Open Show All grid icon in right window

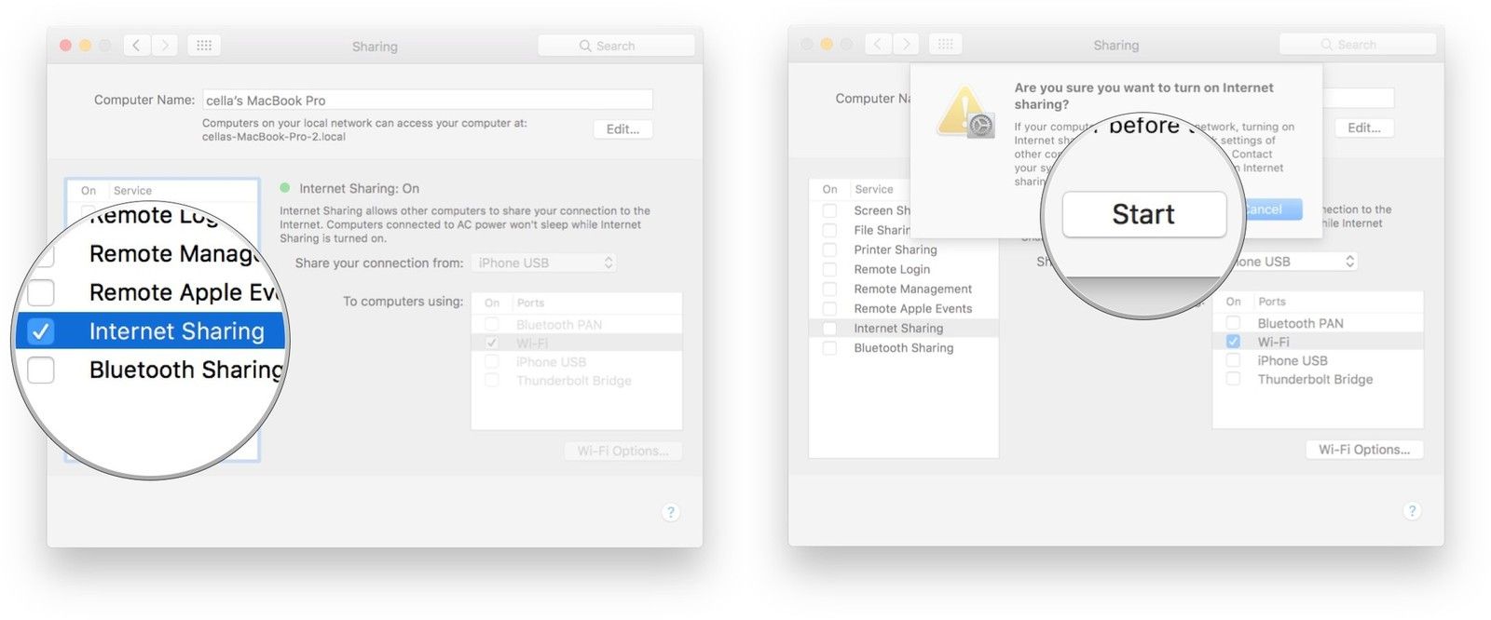(x=946, y=44)
